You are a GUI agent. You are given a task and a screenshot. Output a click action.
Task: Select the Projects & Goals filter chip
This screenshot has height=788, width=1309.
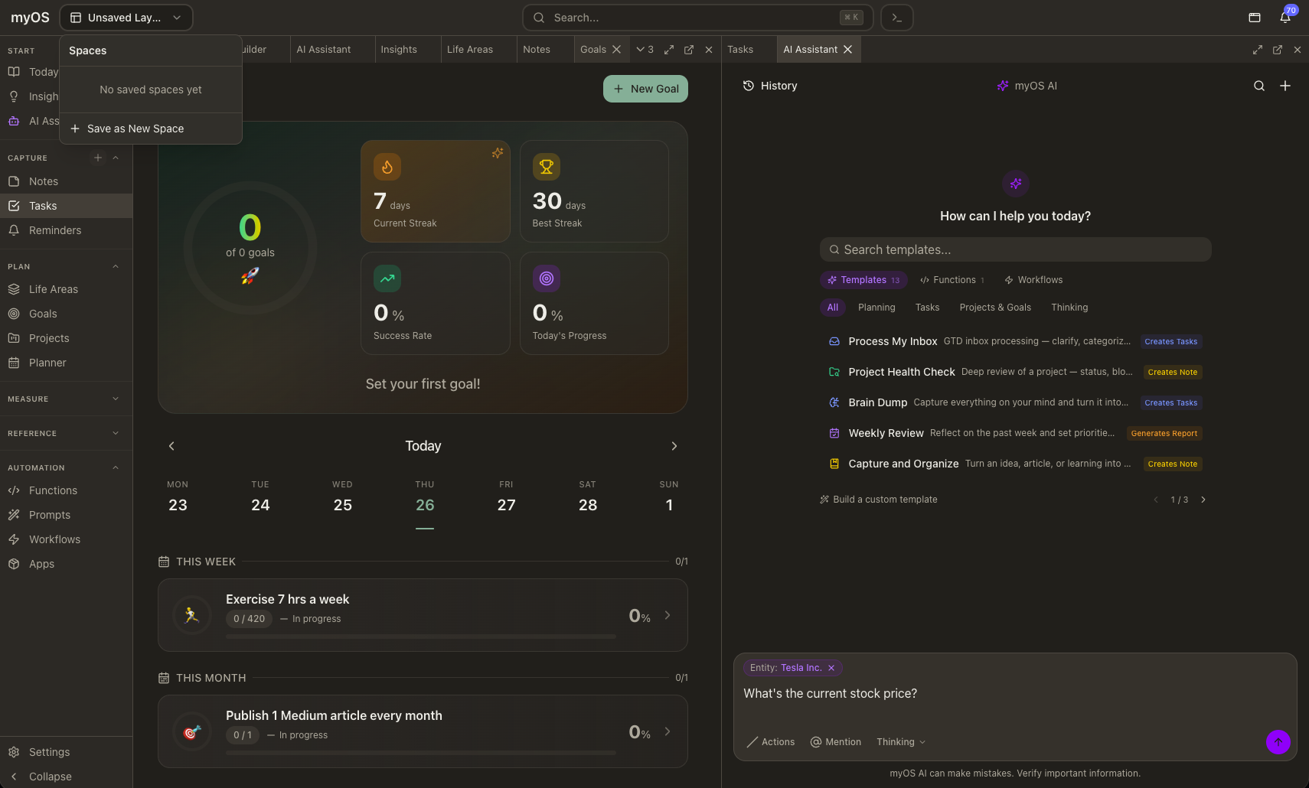994,308
